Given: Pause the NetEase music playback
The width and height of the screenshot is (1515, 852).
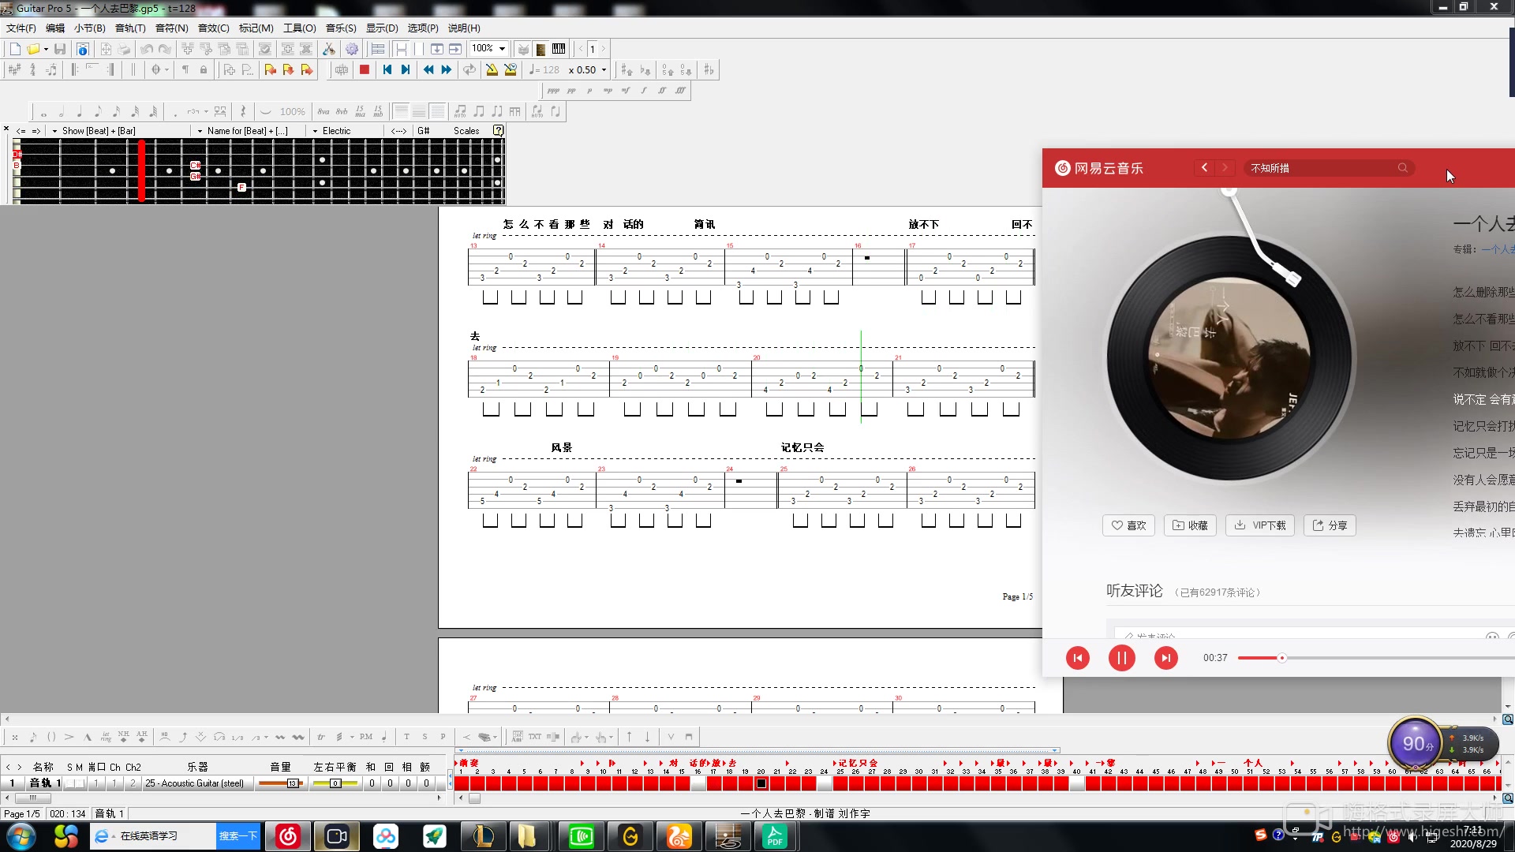Looking at the screenshot, I should pyautogui.click(x=1121, y=658).
